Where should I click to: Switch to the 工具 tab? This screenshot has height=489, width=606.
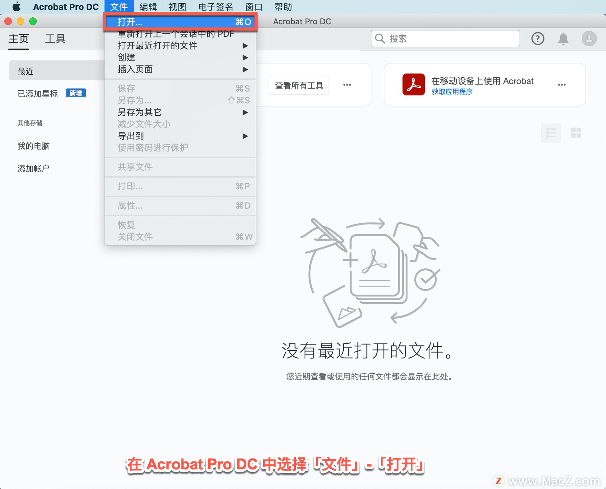(55, 38)
